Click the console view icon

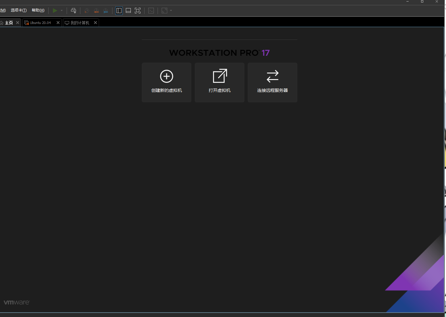coord(151,11)
